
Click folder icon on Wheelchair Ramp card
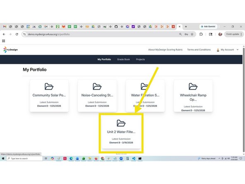(193, 86)
